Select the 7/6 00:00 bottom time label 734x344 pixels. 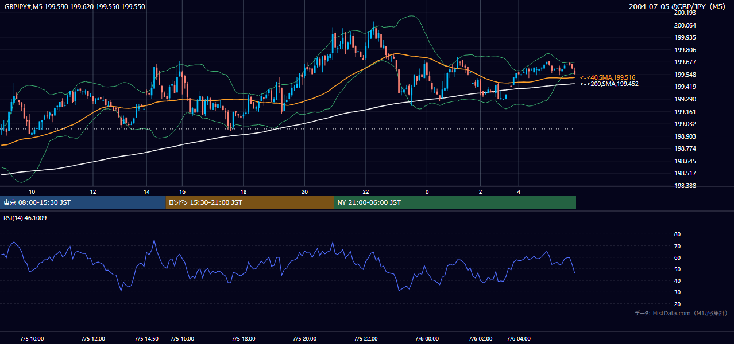pyautogui.click(x=427, y=339)
